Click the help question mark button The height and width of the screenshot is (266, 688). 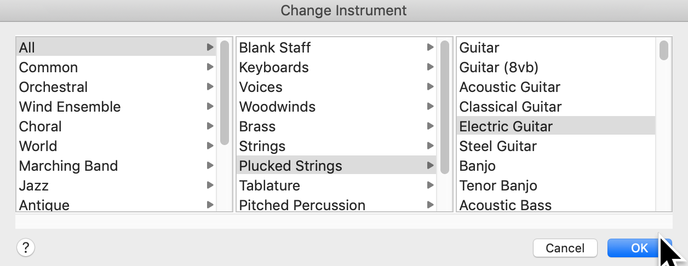click(x=26, y=248)
